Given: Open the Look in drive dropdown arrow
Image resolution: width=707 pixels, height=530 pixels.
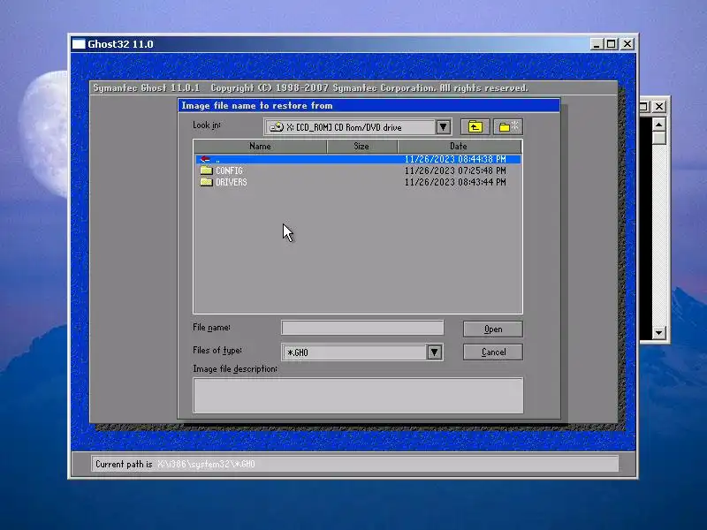Looking at the screenshot, I should tap(444, 127).
